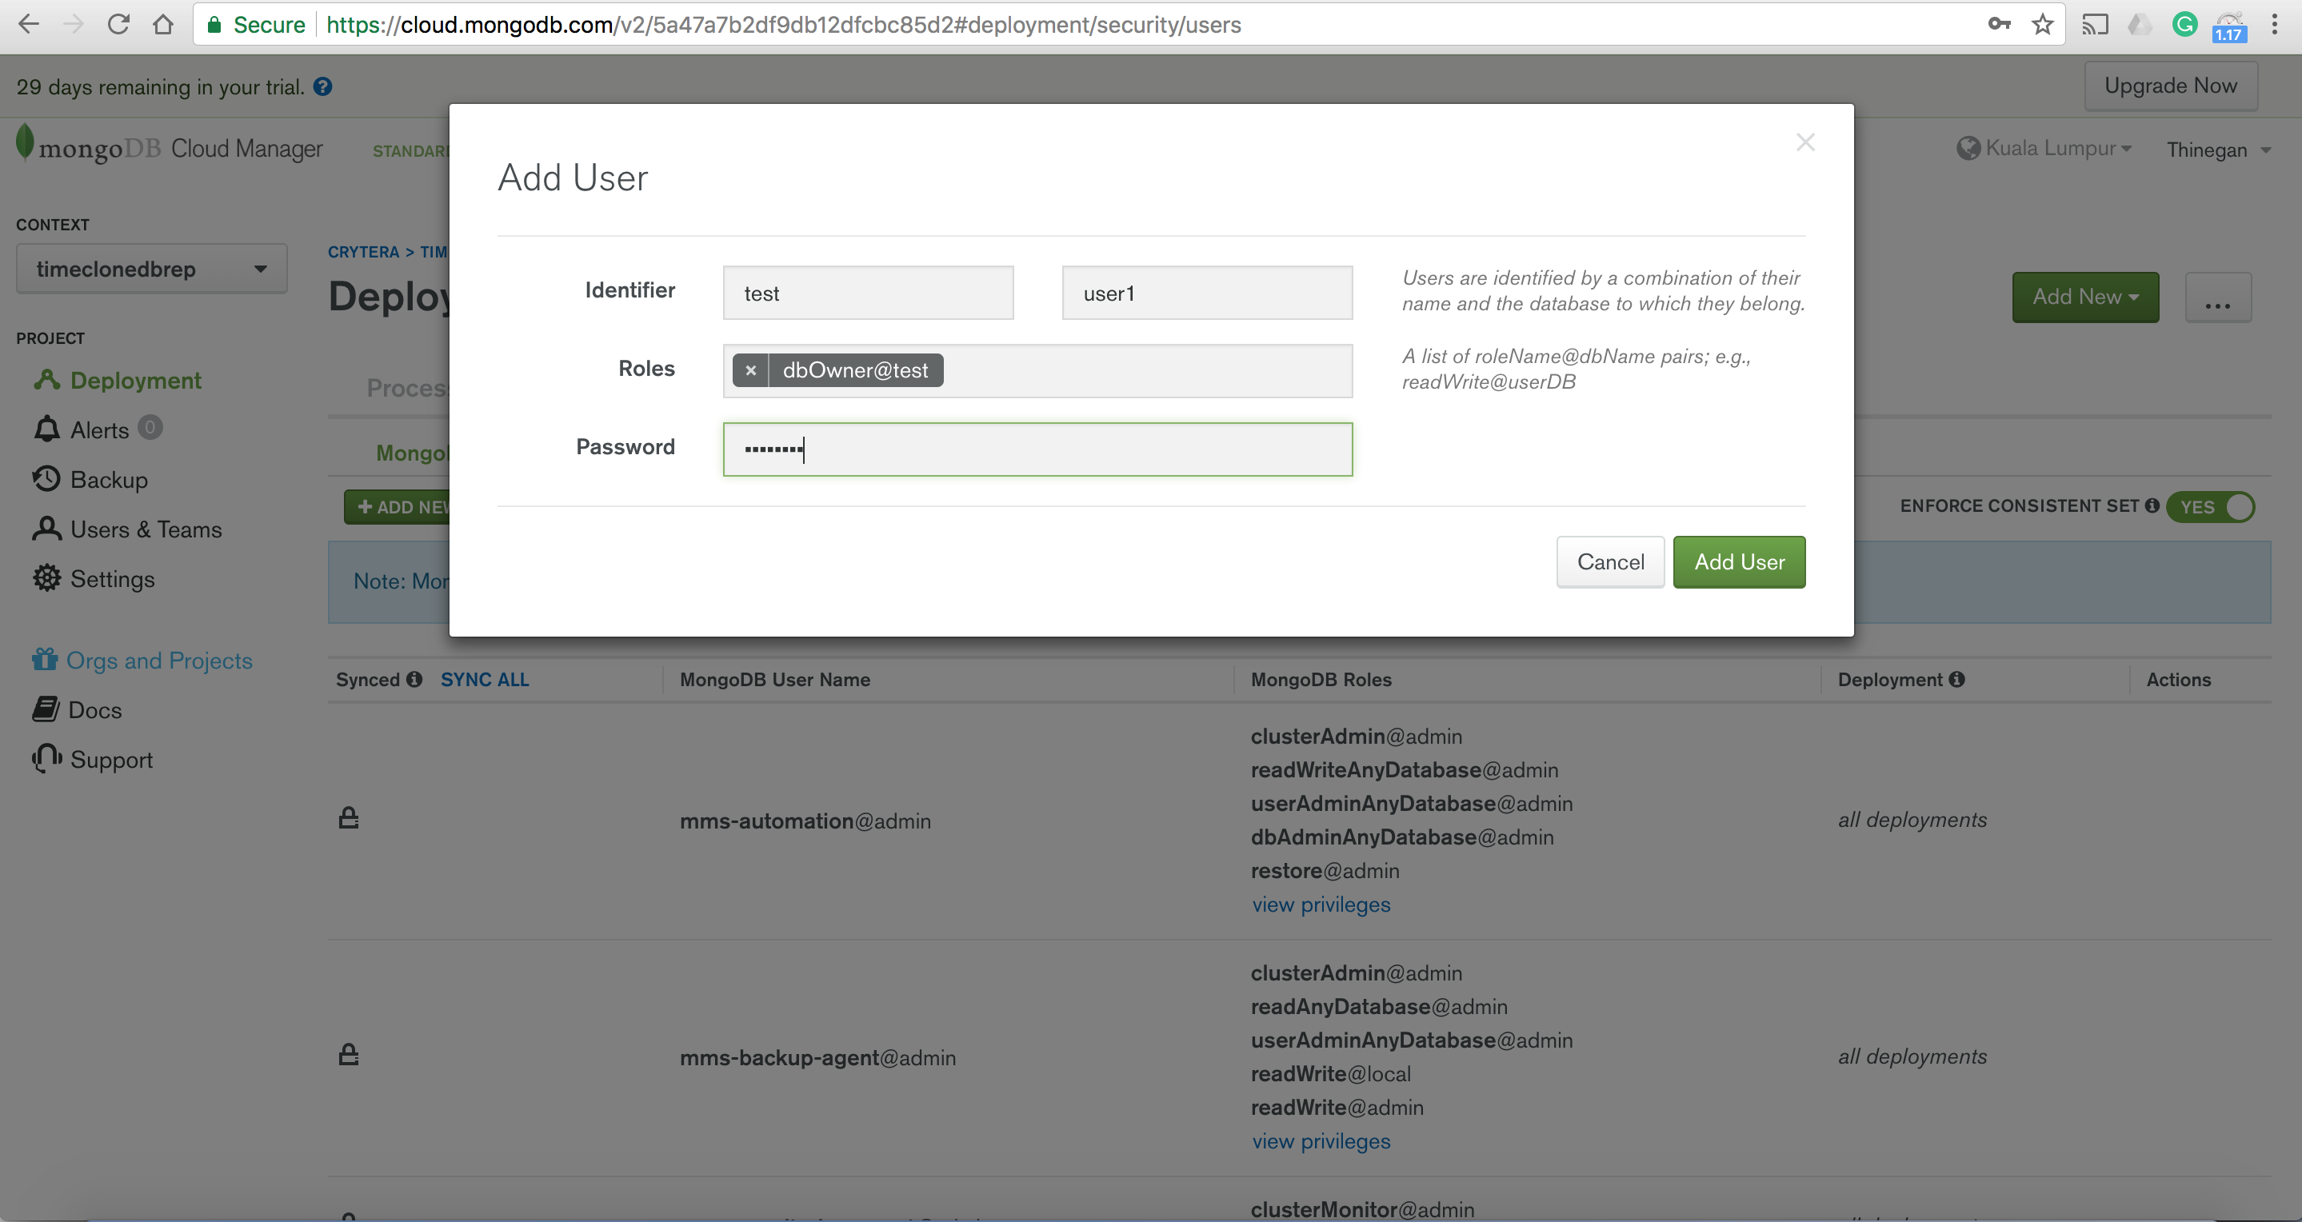
Task: Expand the timeclonedbrep context dropdown
Action: (151, 269)
